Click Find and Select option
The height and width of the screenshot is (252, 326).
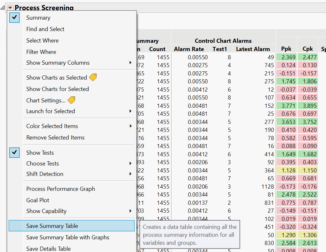[x=45, y=29]
